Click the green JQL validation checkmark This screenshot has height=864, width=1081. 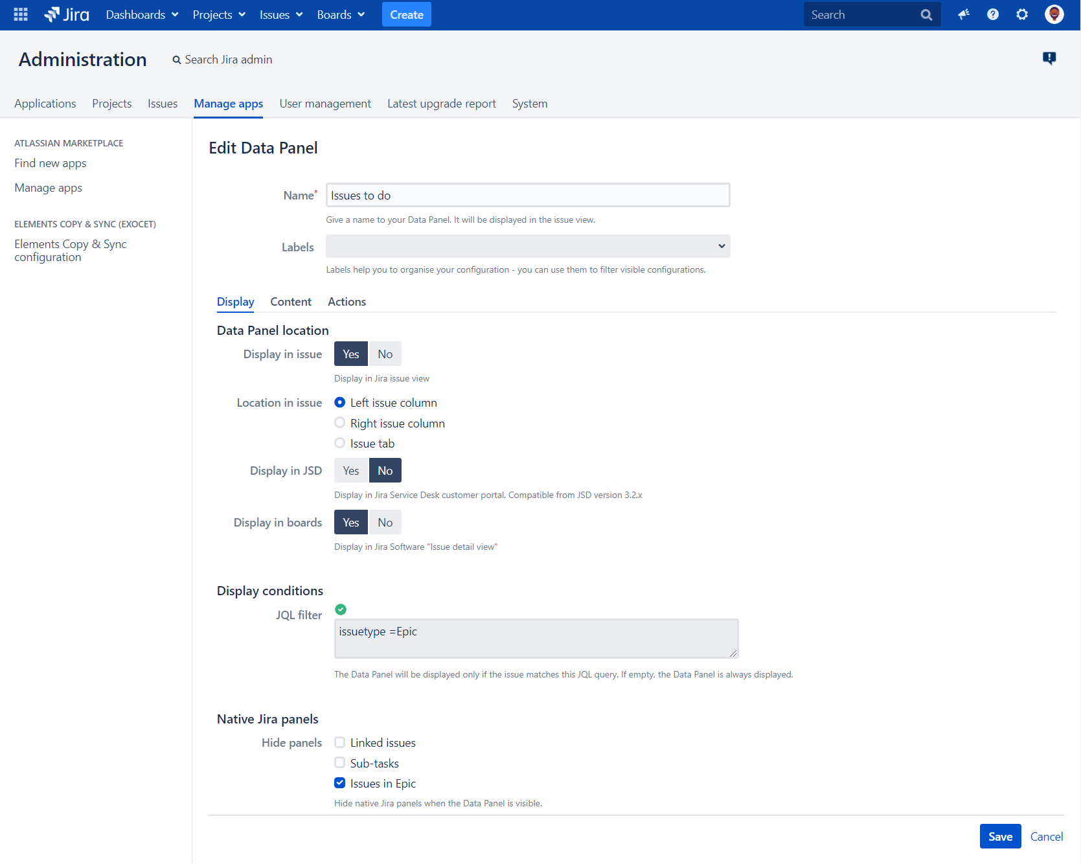pos(341,609)
